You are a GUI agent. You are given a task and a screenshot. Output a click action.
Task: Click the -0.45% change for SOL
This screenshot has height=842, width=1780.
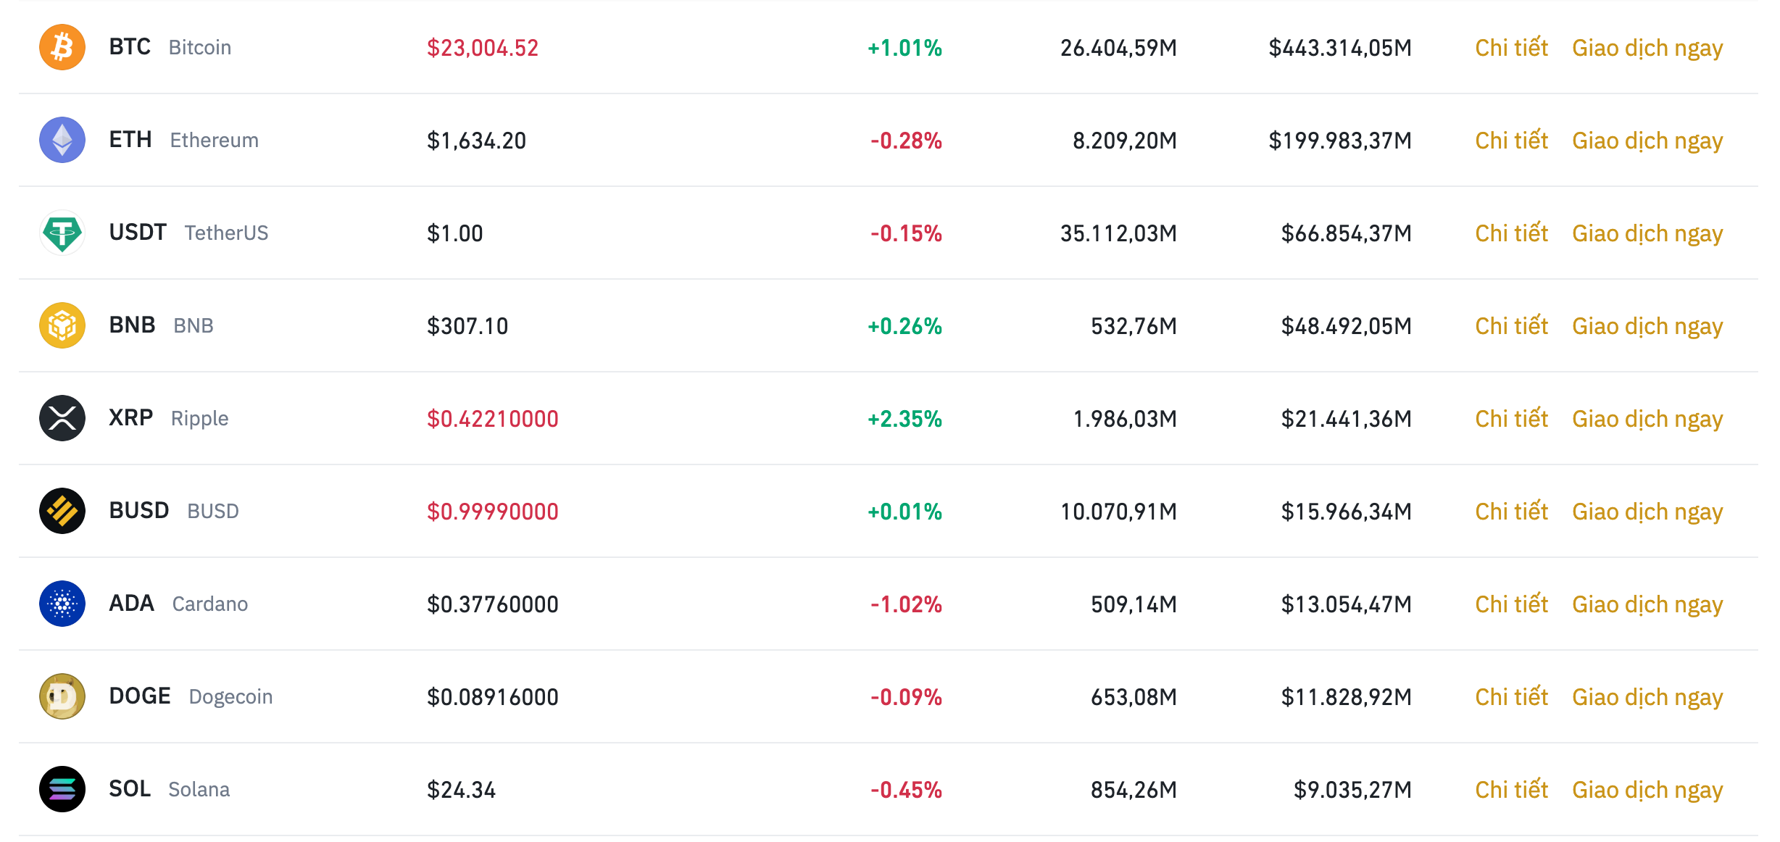coord(906,790)
